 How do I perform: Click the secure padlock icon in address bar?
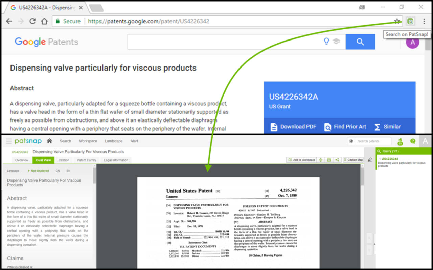point(58,21)
